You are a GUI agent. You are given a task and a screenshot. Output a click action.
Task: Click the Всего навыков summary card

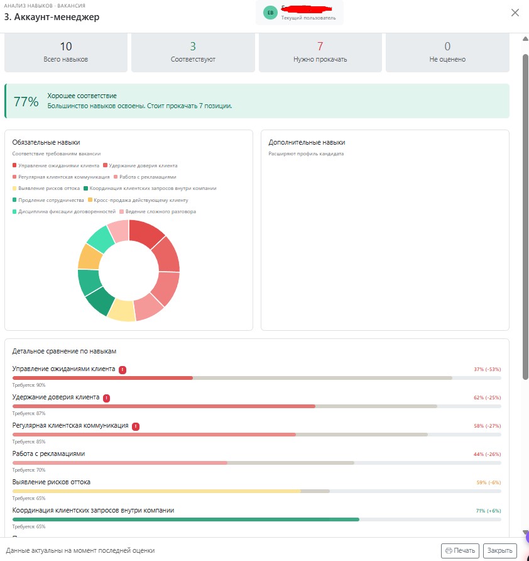point(66,53)
